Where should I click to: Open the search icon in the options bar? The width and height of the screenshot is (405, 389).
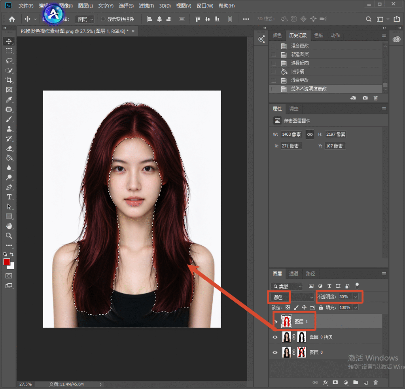pos(369,19)
